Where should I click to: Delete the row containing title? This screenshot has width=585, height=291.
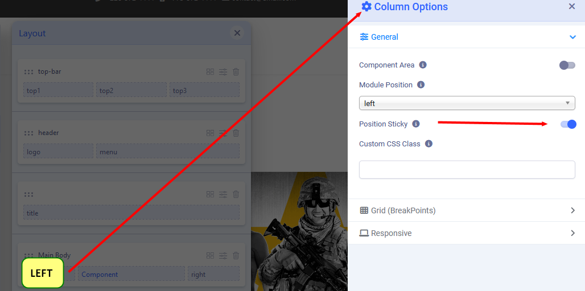[236, 194]
